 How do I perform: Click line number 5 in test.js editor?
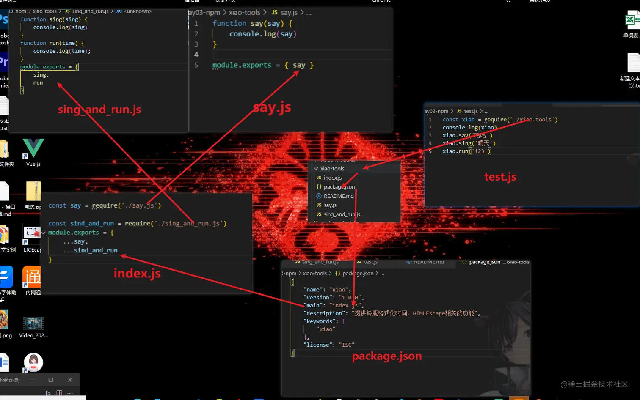[x=430, y=151]
